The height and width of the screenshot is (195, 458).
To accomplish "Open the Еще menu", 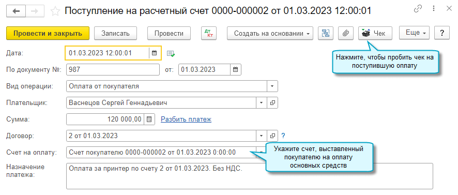I will [414, 33].
